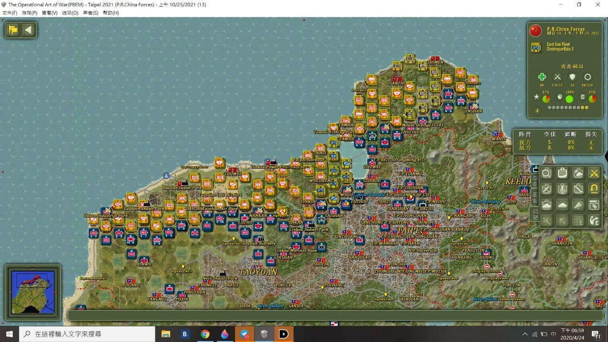This screenshot has width=608, height=342.
Task: Open the magnifying glass clipboard report
Action: point(547,173)
